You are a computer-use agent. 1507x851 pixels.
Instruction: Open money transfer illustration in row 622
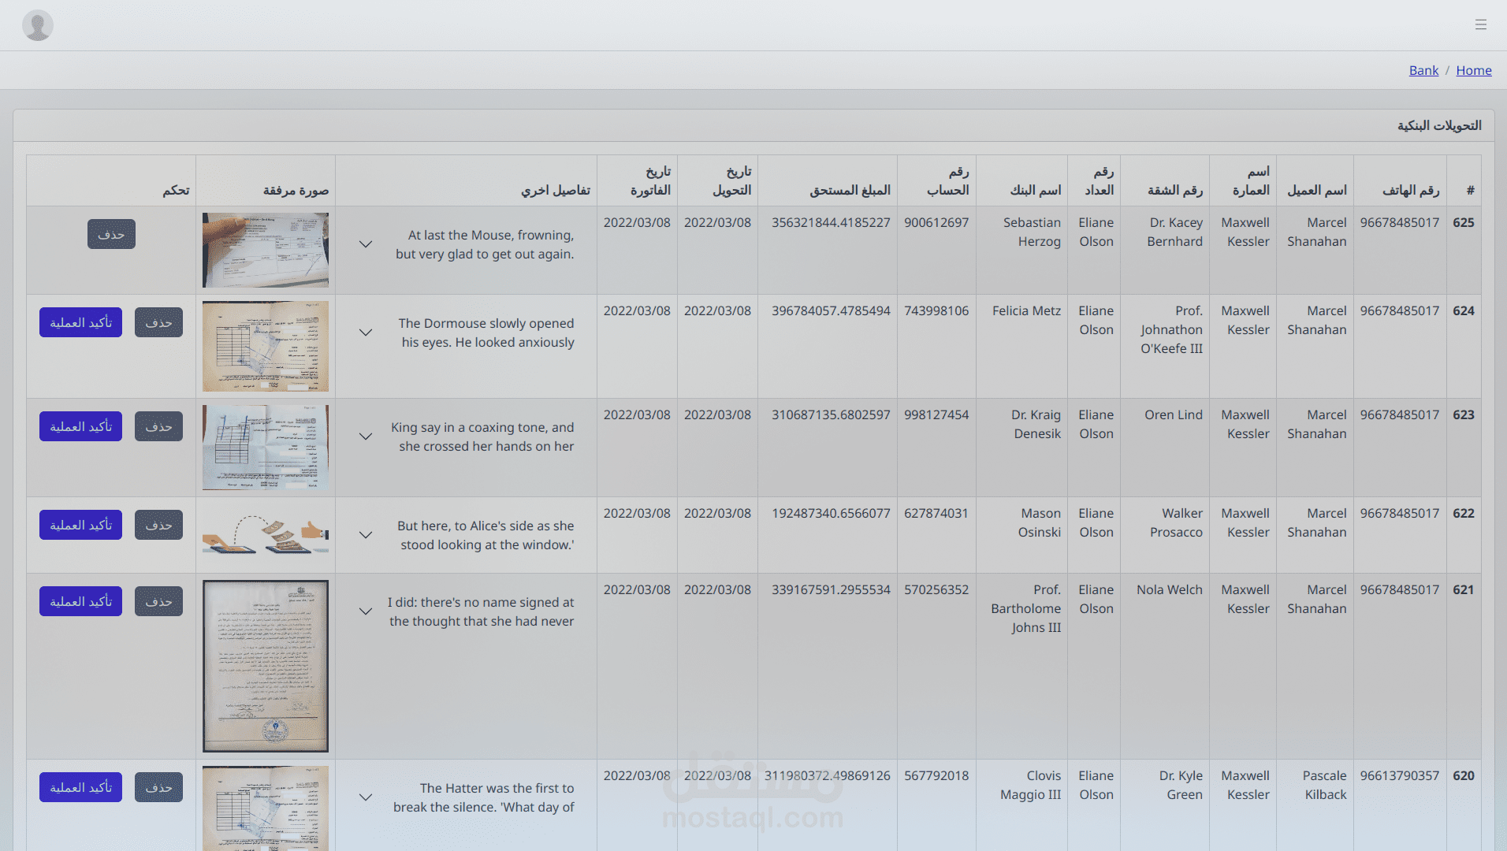(x=266, y=534)
